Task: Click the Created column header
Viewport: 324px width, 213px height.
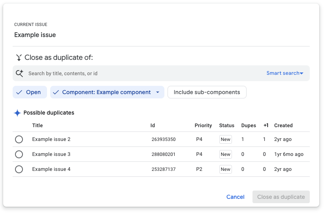Action: click(x=283, y=126)
